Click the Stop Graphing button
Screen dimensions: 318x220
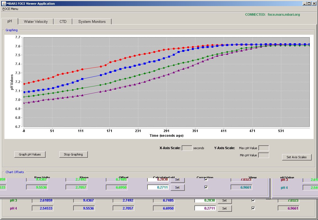coord(73,154)
